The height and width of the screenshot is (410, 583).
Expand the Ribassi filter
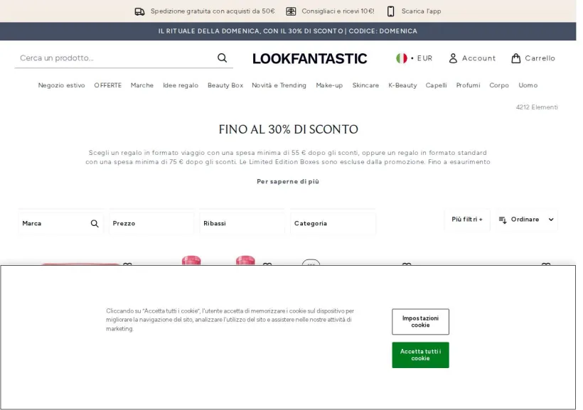point(242,223)
